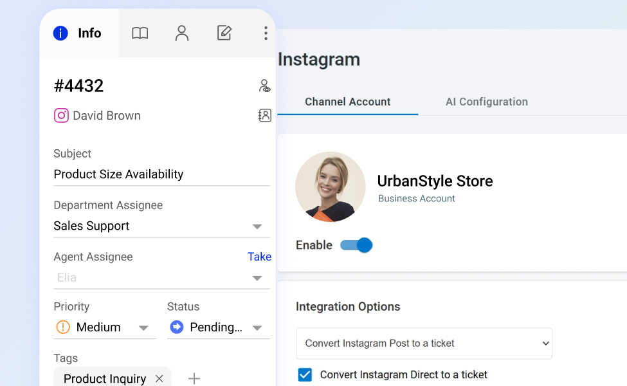Open the knowledge base book icon
This screenshot has width=627, height=386.
[x=140, y=33]
